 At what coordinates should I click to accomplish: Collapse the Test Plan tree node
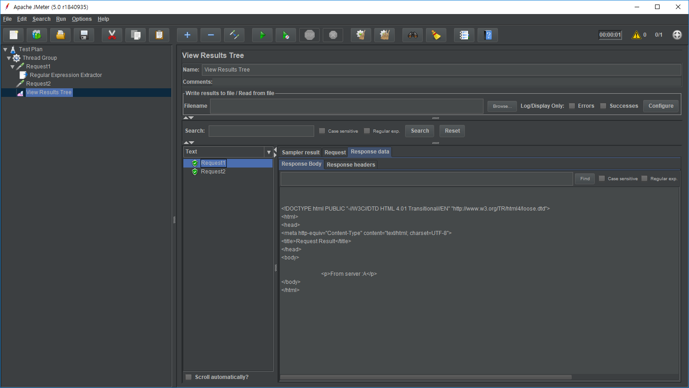(x=5, y=49)
